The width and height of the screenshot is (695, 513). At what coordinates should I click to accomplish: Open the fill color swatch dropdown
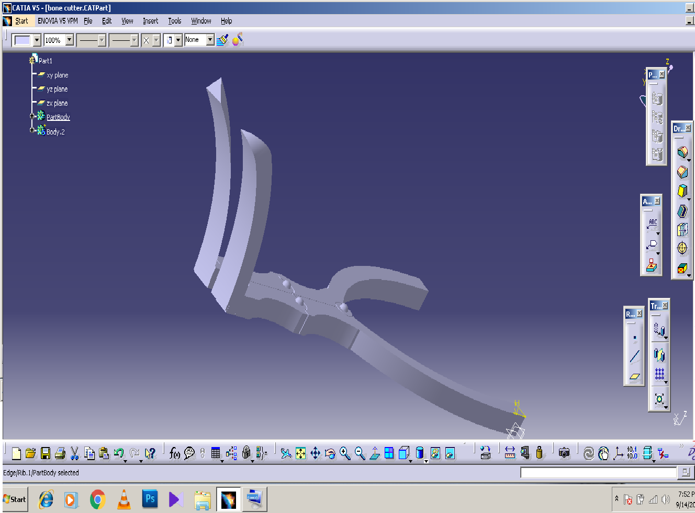tap(37, 40)
